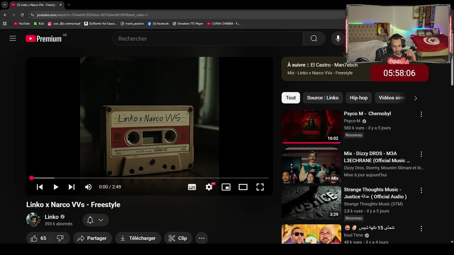Select the Hip-hop filter chip
454x255 pixels.
[359, 98]
